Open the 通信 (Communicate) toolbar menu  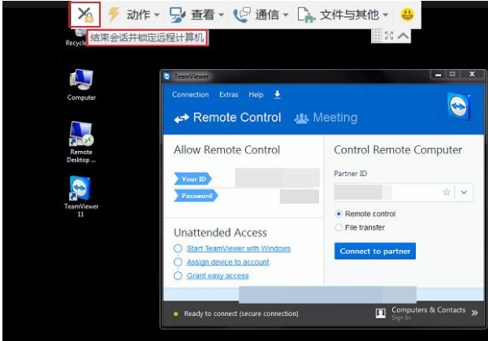coord(261,15)
